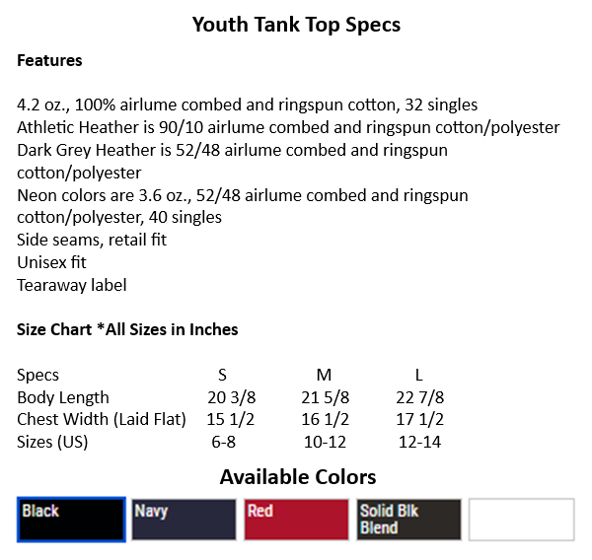This screenshot has height=560, width=592.
Task: Select the Black color swatch
Action: click(71, 520)
